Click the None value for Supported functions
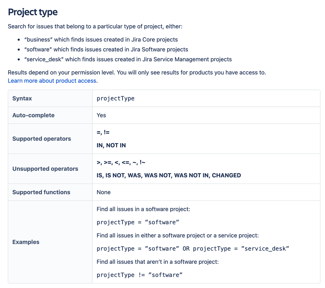325x288 pixels. [103, 192]
